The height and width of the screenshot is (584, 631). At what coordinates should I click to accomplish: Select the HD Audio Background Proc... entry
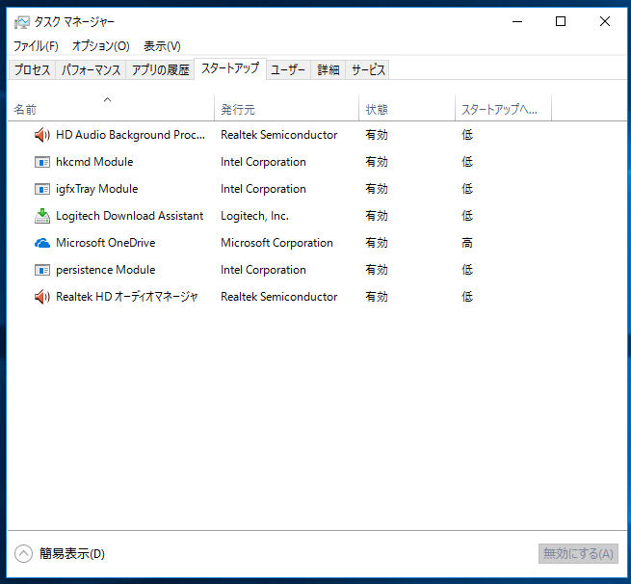coord(130,135)
